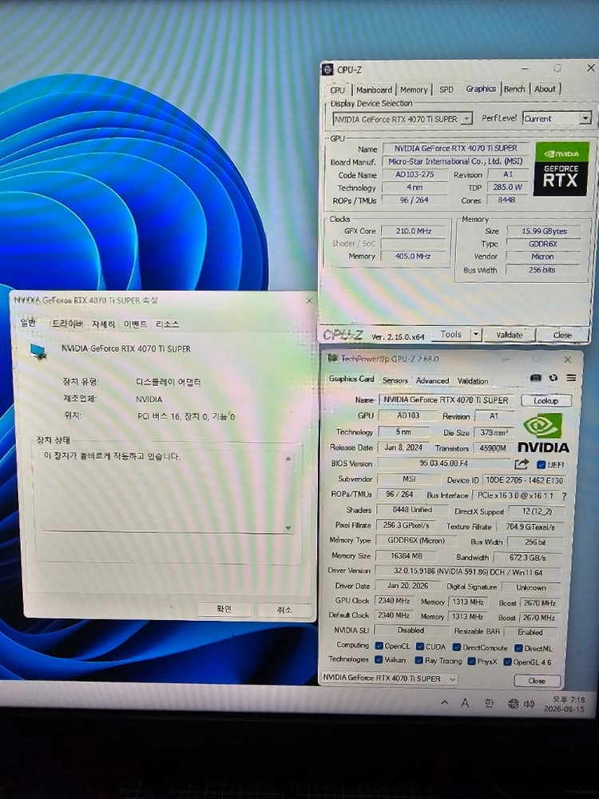Toggle the DirectCompute checkbox
Screen dimensions: 599x799
[457, 647]
